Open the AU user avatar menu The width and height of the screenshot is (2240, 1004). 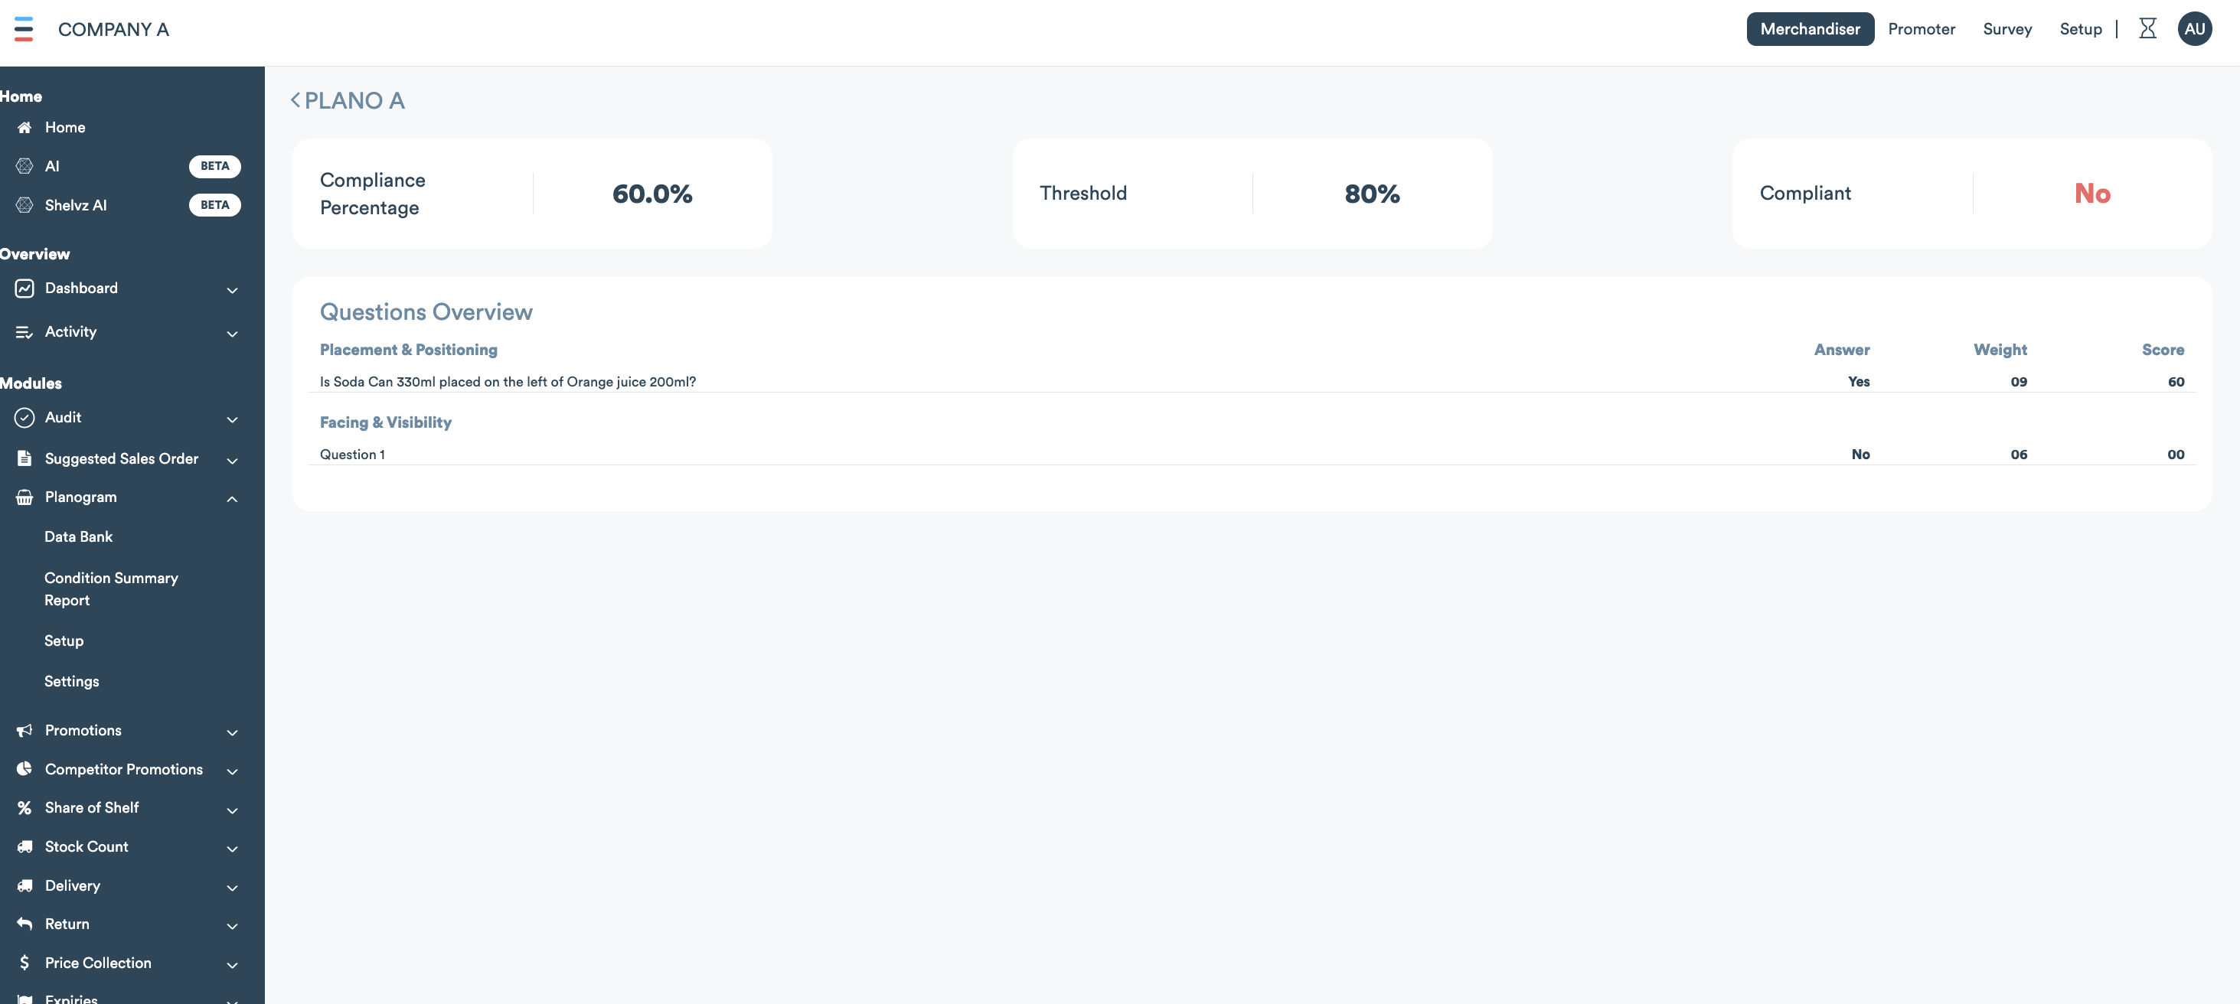tap(2194, 28)
